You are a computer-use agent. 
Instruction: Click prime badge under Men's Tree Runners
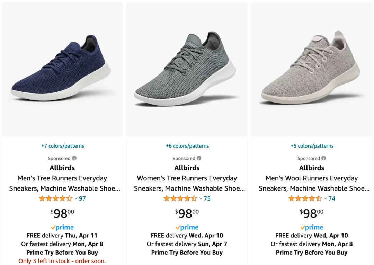pos(62,227)
